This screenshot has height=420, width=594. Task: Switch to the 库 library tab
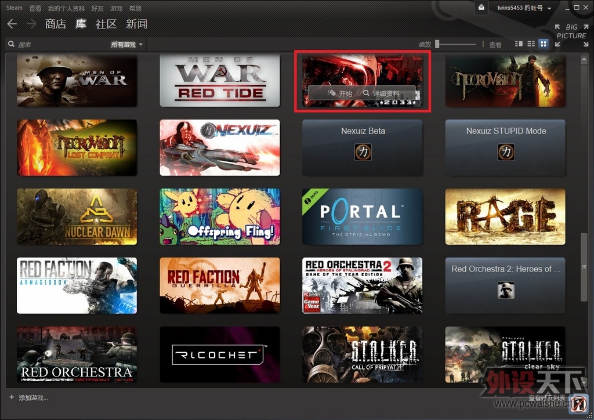[81, 24]
